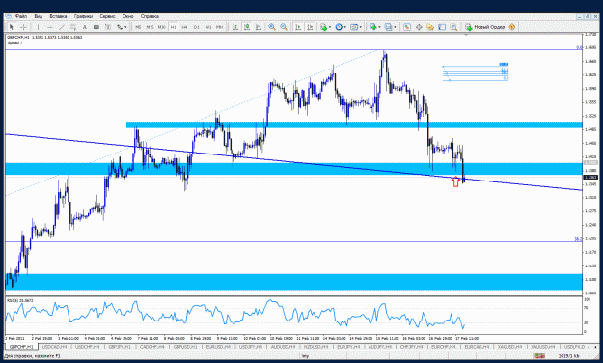This screenshot has height=363, width=603.
Task: Set chart to line chart mode
Action: coord(259,27)
